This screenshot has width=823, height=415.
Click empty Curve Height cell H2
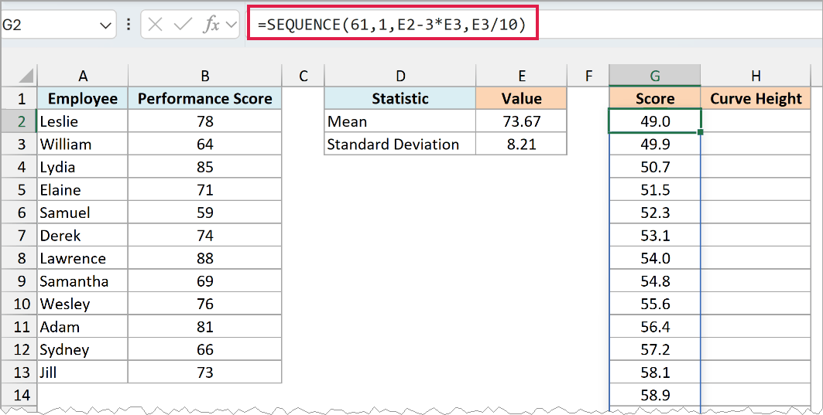[x=756, y=121]
